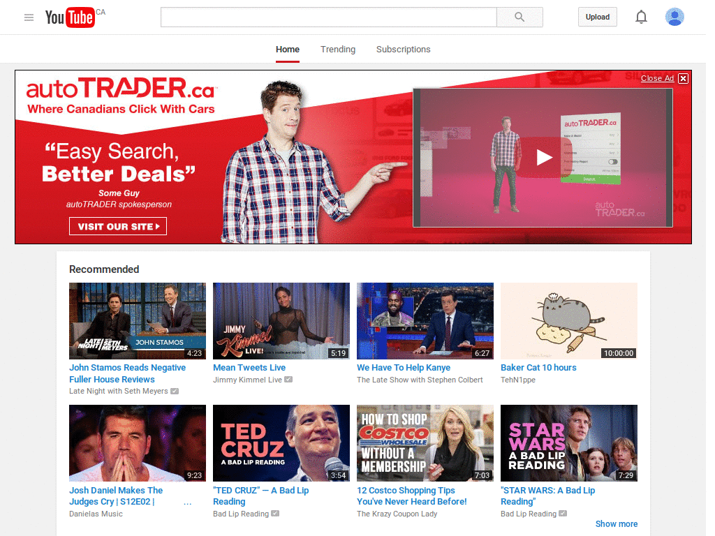715x536 pixels.
Task: Click verified badge next to Jimmy Kimmel Live
Action: tap(288, 380)
